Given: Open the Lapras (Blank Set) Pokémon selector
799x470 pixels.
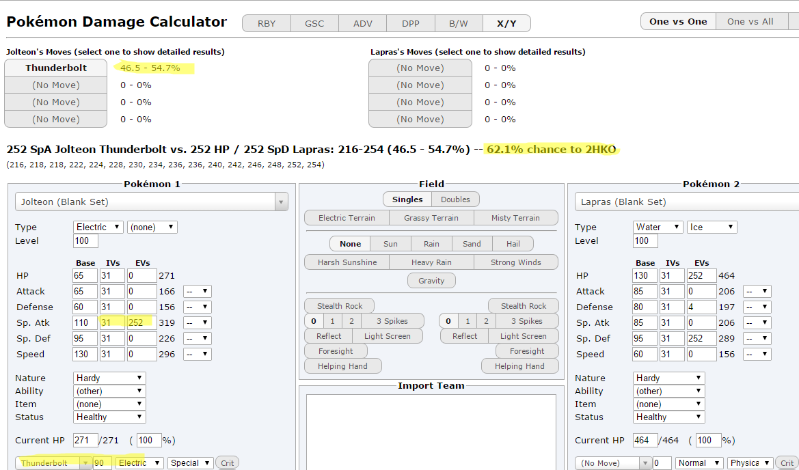Looking at the screenshot, I should pyautogui.click(x=686, y=202).
